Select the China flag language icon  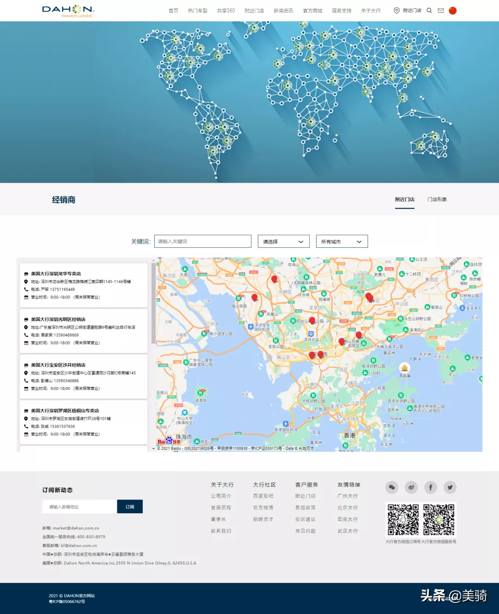(453, 10)
